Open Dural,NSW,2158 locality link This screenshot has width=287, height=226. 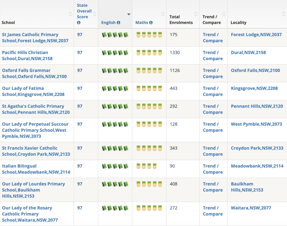(248, 53)
